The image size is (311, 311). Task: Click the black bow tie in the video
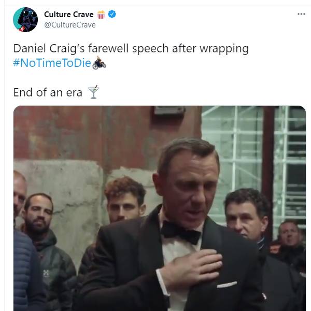point(180,232)
